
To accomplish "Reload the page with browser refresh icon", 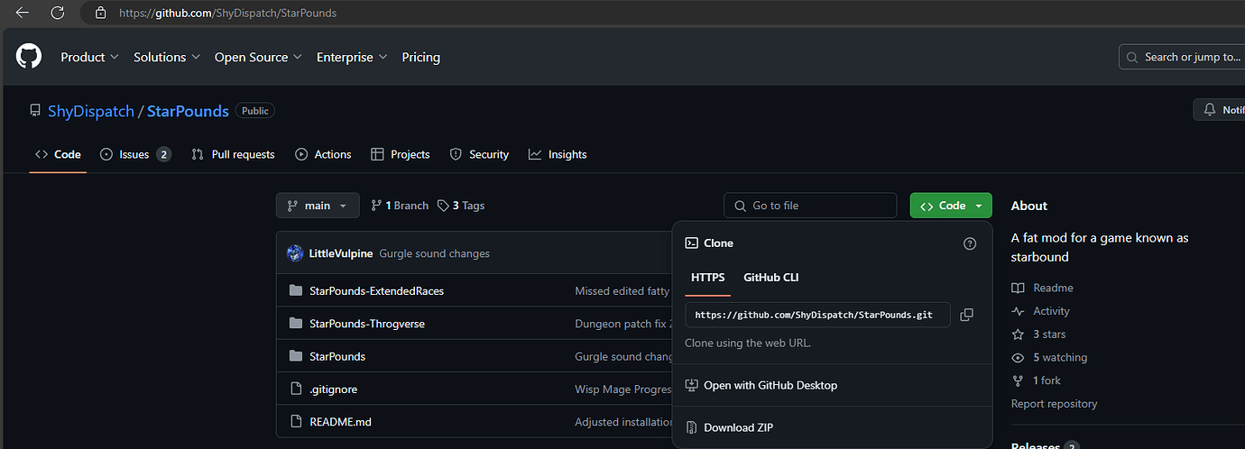I will pyautogui.click(x=57, y=13).
